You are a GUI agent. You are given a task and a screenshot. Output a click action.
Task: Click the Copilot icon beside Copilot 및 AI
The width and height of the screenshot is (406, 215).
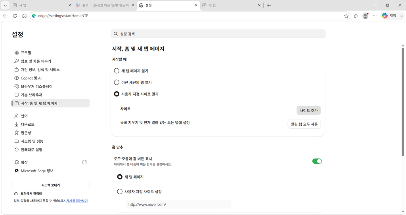click(x=17, y=78)
